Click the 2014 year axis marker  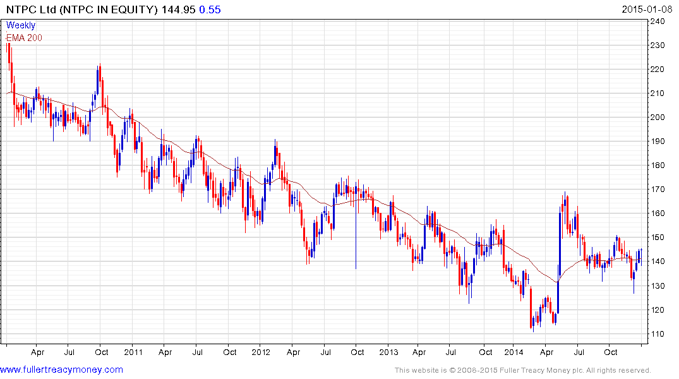coord(514,352)
